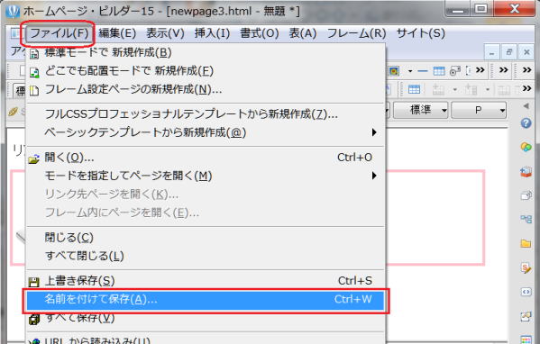The height and width of the screenshot is (344, 540).
Task: Expand first toolbar overflow chevron
Action: tap(481, 70)
